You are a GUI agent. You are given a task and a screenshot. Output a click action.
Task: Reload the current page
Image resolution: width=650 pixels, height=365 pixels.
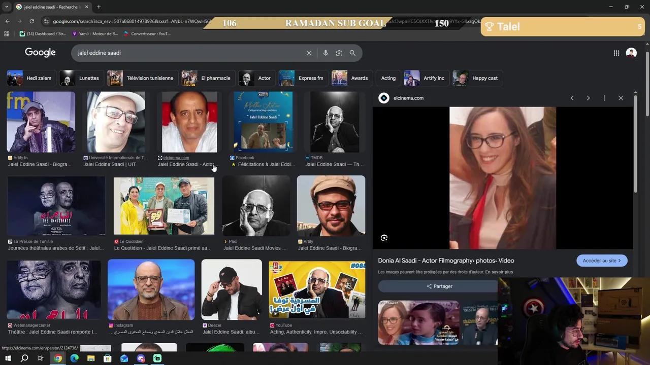pos(31,21)
